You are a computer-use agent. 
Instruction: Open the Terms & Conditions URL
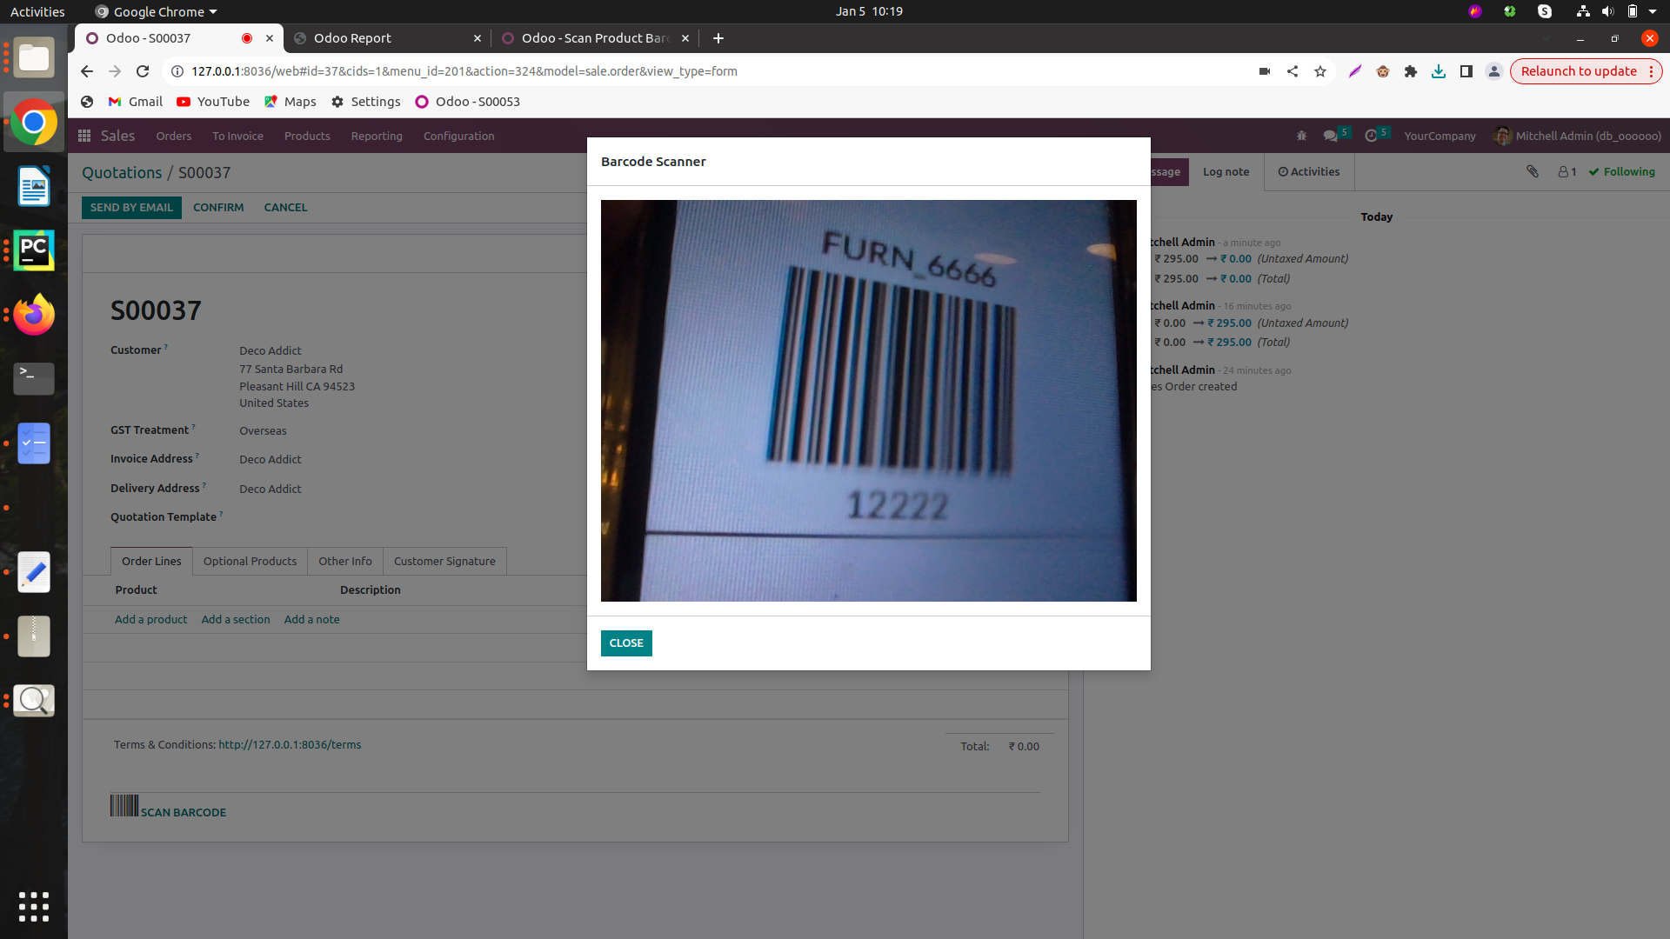[290, 745]
